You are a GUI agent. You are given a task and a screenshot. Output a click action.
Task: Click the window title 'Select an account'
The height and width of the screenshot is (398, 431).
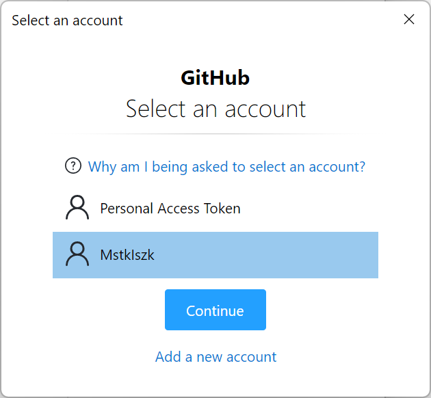67,21
